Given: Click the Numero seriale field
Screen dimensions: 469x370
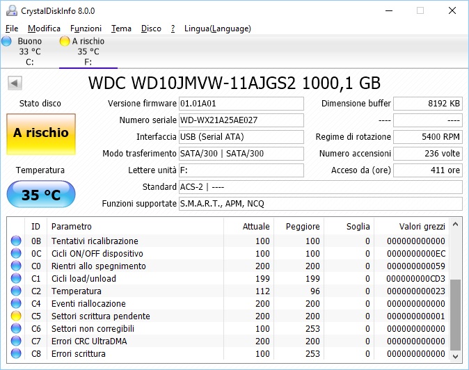Looking at the screenshot, I should click(x=241, y=120).
